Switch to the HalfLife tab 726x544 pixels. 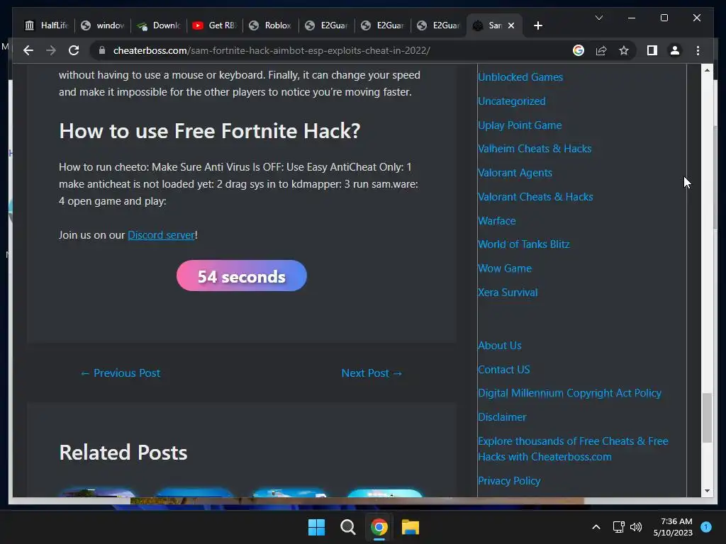pyautogui.click(x=46, y=25)
